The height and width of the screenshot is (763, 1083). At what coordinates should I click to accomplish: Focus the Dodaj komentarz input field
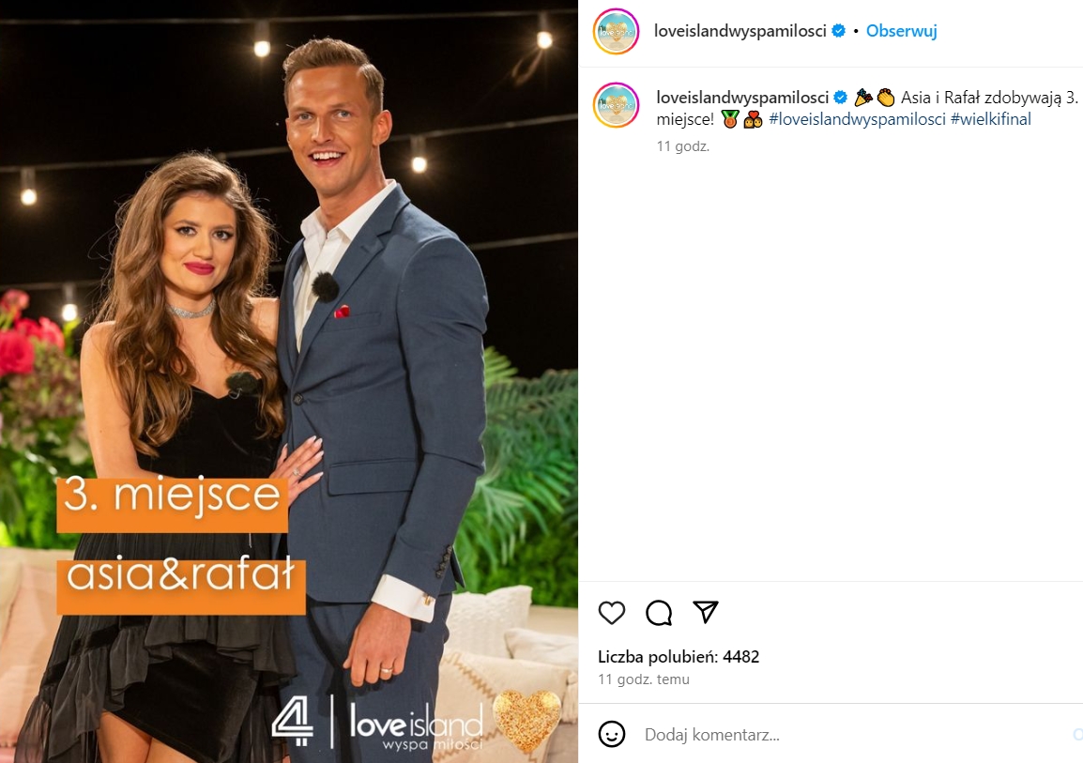851,735
